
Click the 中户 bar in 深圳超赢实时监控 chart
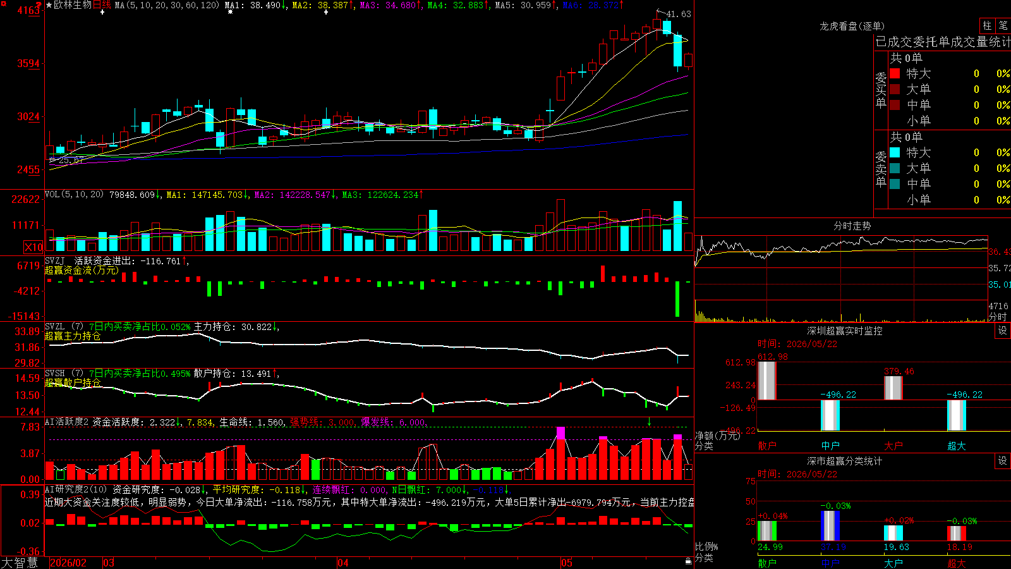tap(830, 415)
